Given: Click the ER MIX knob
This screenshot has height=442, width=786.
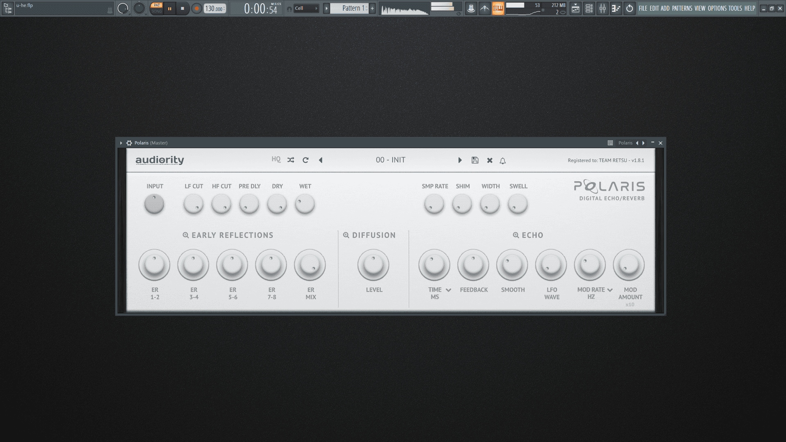Looking at the screenshot, I should coord(310,265).
